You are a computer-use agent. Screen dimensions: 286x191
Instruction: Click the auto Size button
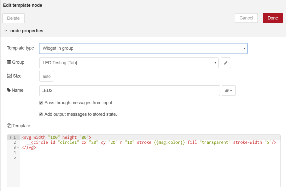pos(46,76)
